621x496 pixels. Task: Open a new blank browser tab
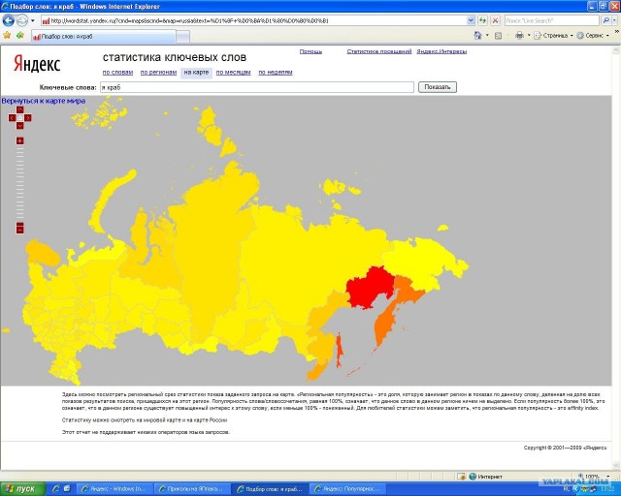pos(182,37)
